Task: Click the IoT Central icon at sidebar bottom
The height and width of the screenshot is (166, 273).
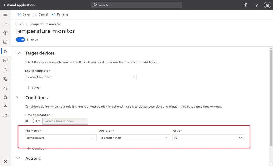Action: point(5,161)
